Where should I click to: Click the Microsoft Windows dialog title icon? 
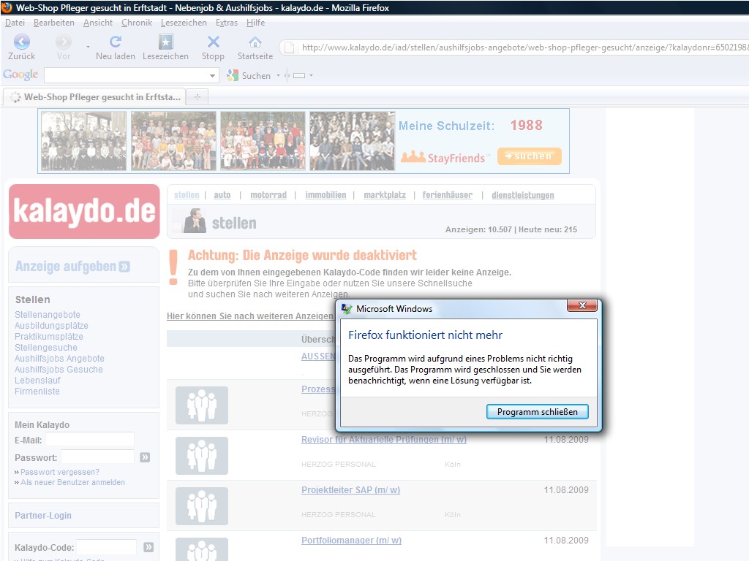pos(346,309)
